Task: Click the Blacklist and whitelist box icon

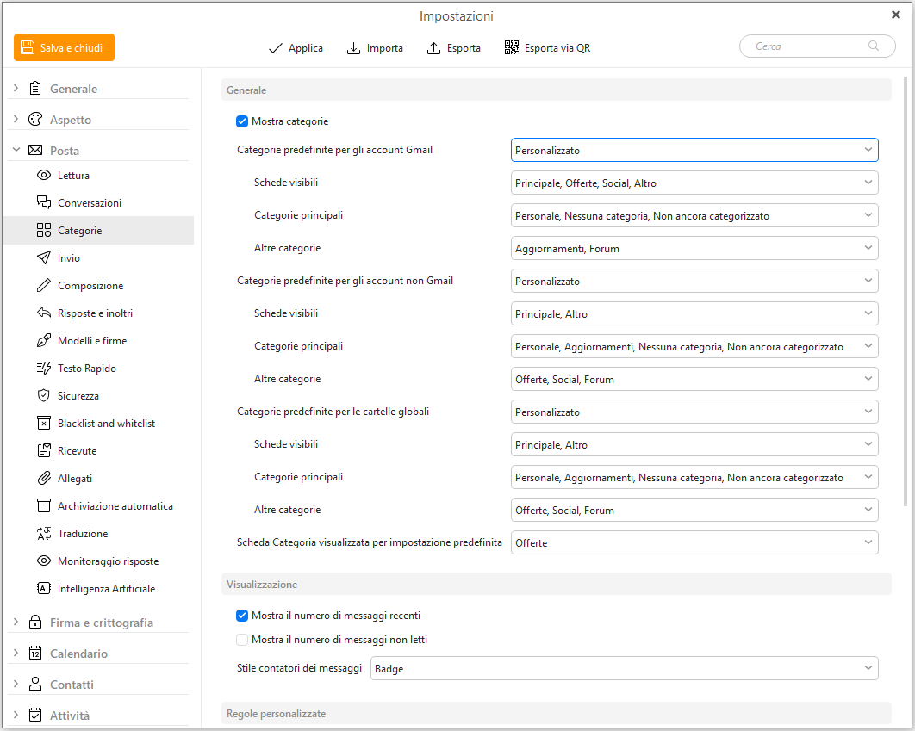Action: [x=44, y=424]
